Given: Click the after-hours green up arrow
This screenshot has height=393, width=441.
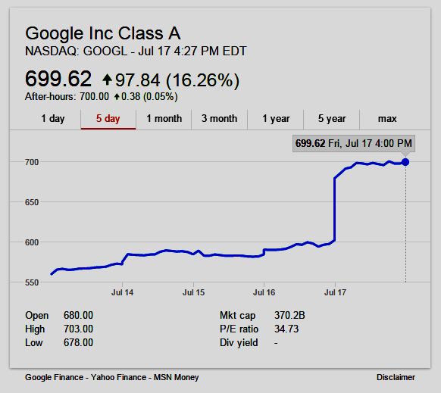Looking at the screenshot, I should 117,97.
